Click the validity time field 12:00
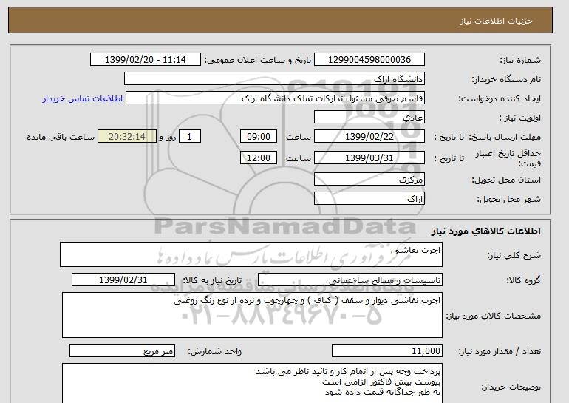Viewport: 569px width, 403px height. coord(259,158)
